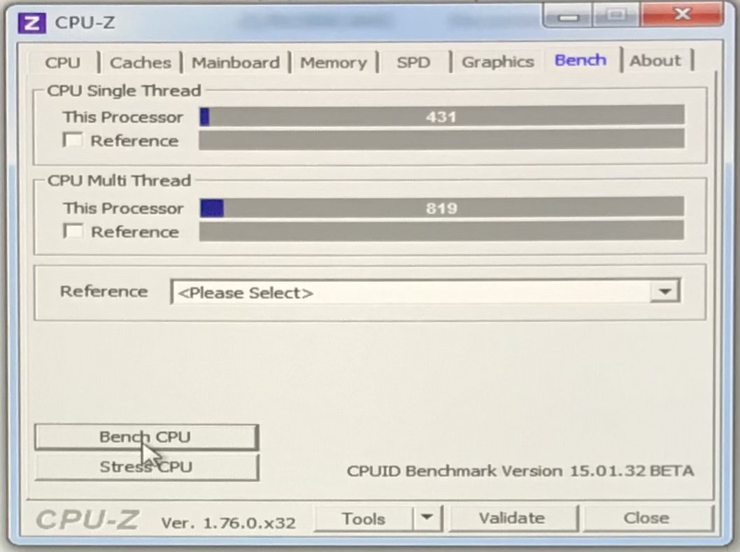Click the multi thread score bar showing 819

coord(441,208)
